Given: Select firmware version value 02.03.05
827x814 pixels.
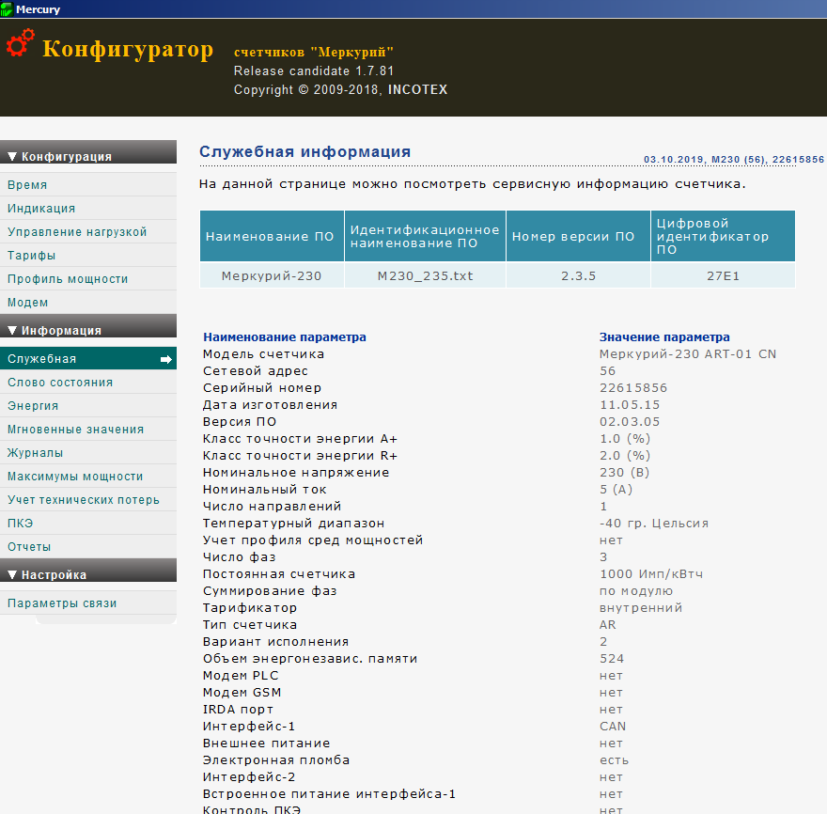Looking at the screenshot, I should click(630, 421).
